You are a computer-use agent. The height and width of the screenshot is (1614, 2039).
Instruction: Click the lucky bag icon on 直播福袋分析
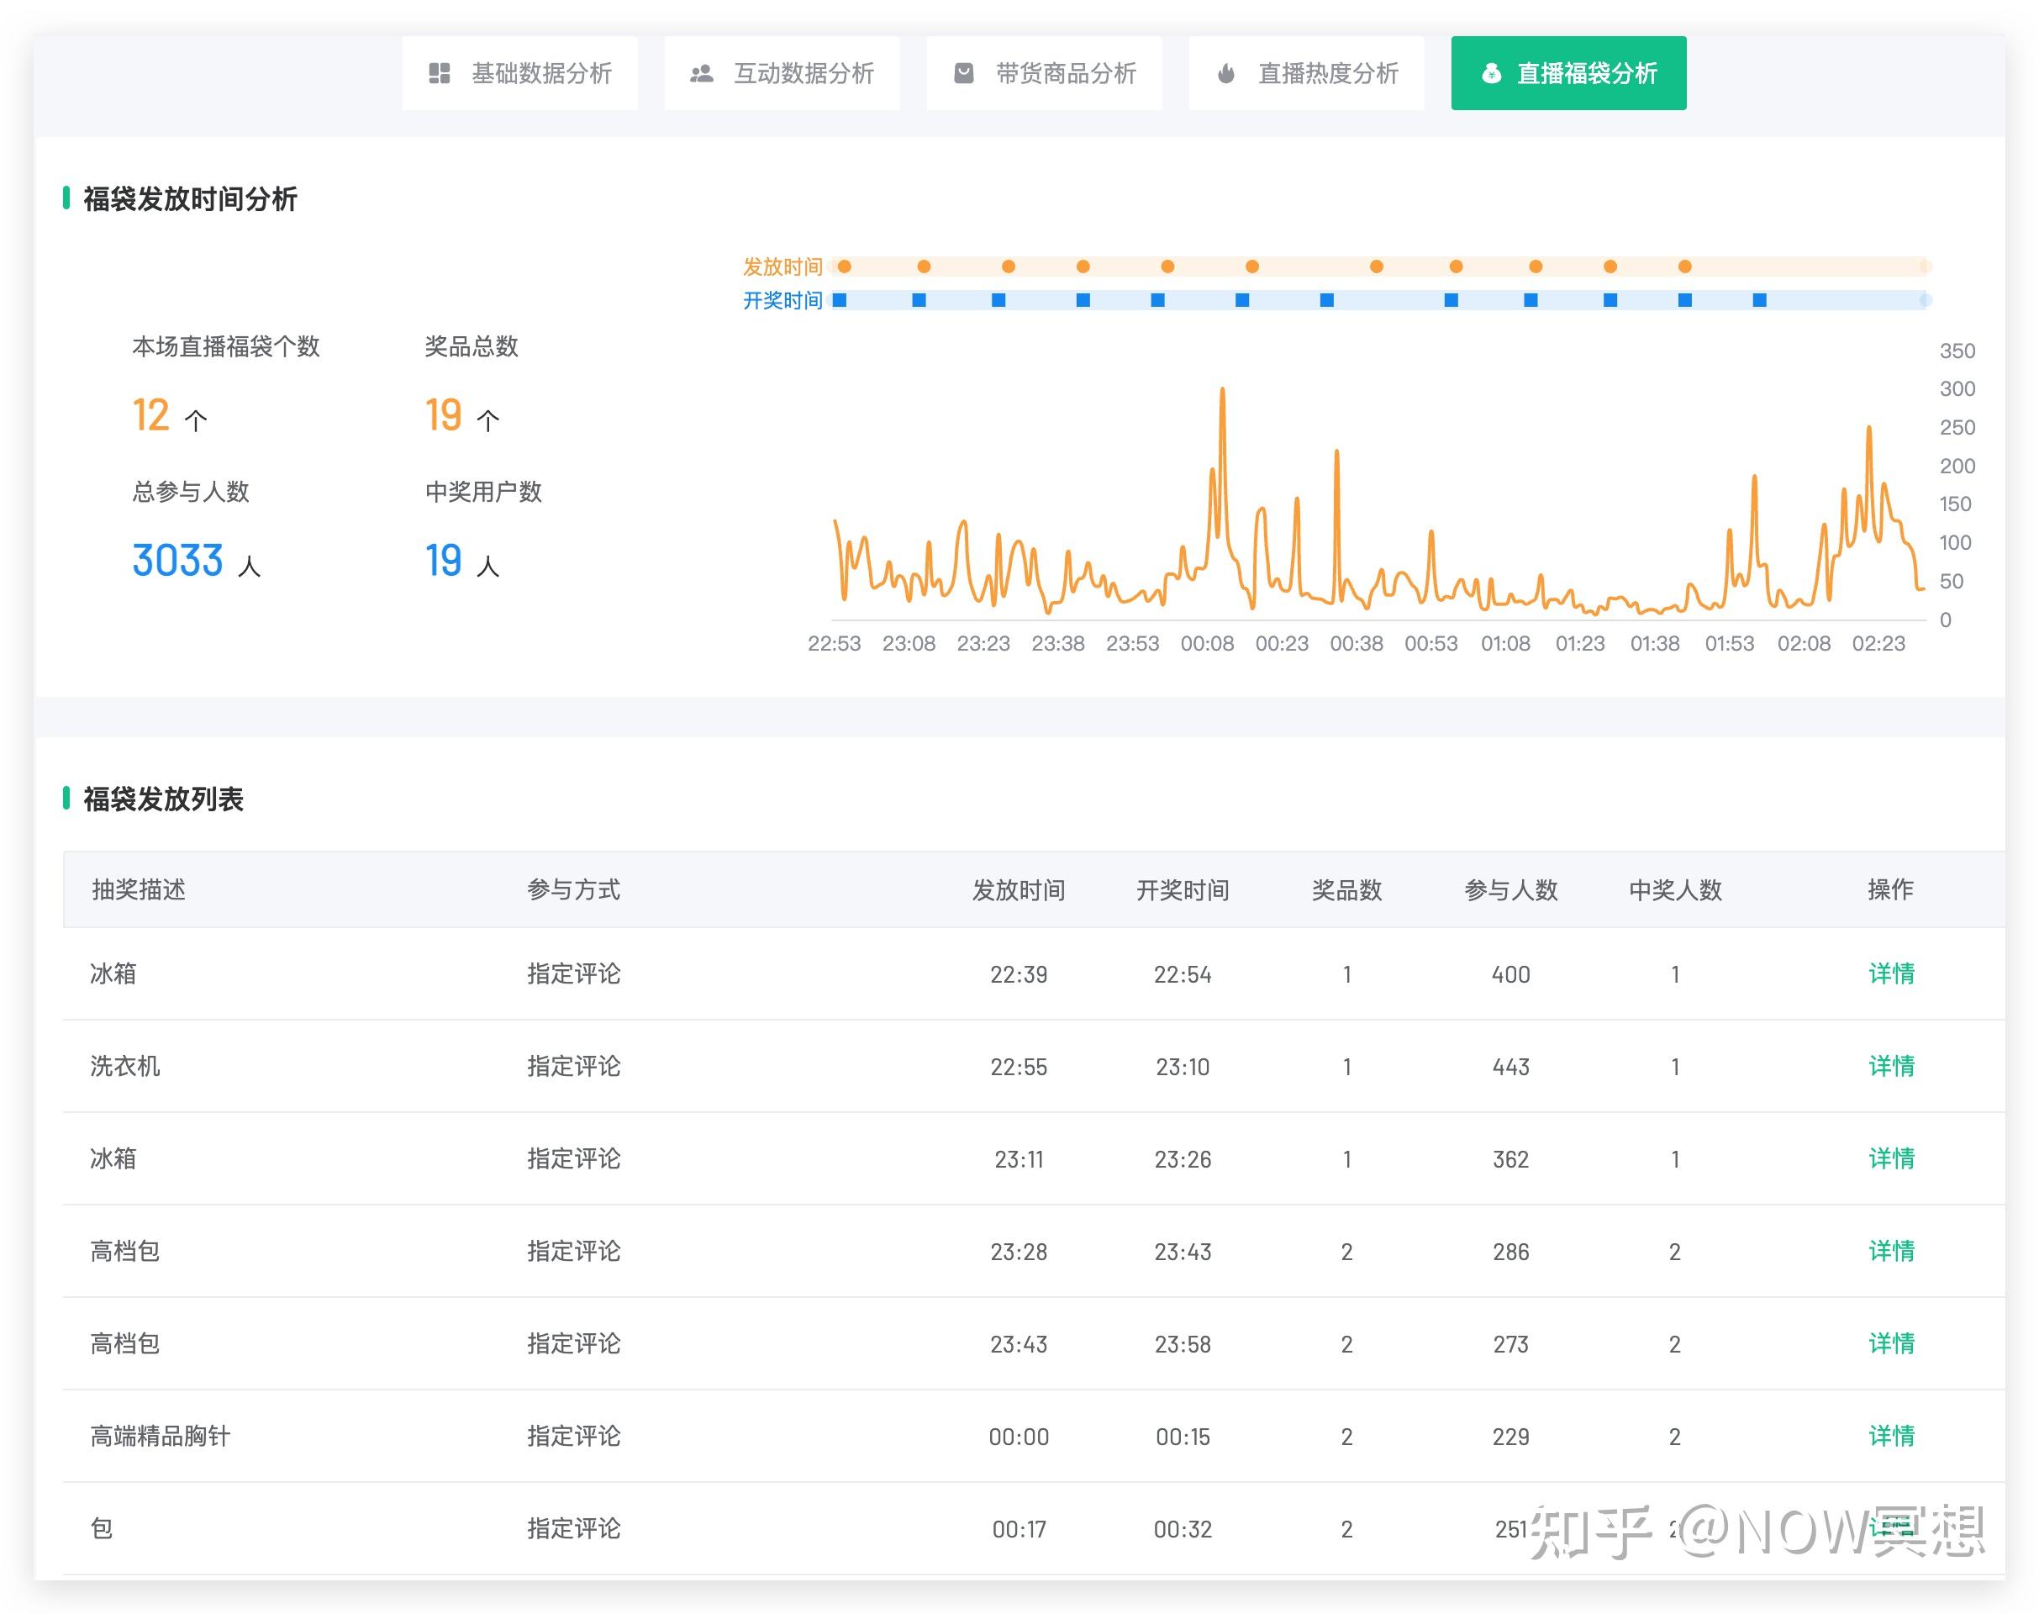pyautogui.click(x=1491, y=74)
